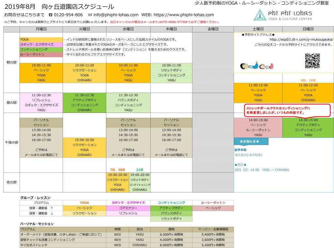Click the ★お知らせ★ banner

[x=251, y=142]
